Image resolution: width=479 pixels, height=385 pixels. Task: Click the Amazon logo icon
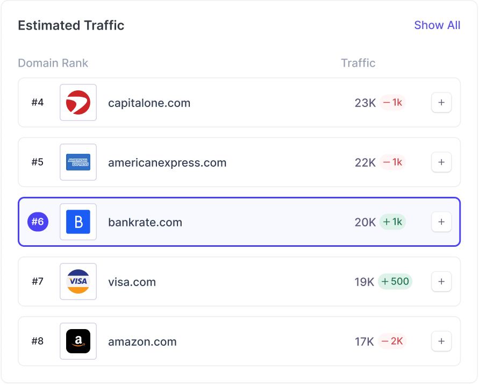[78, 341]
